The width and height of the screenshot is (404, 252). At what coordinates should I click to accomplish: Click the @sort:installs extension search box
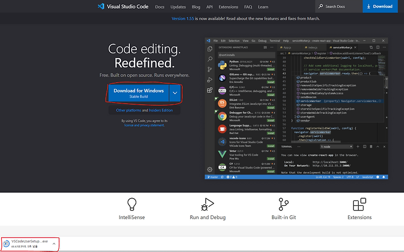click(246, 55)
